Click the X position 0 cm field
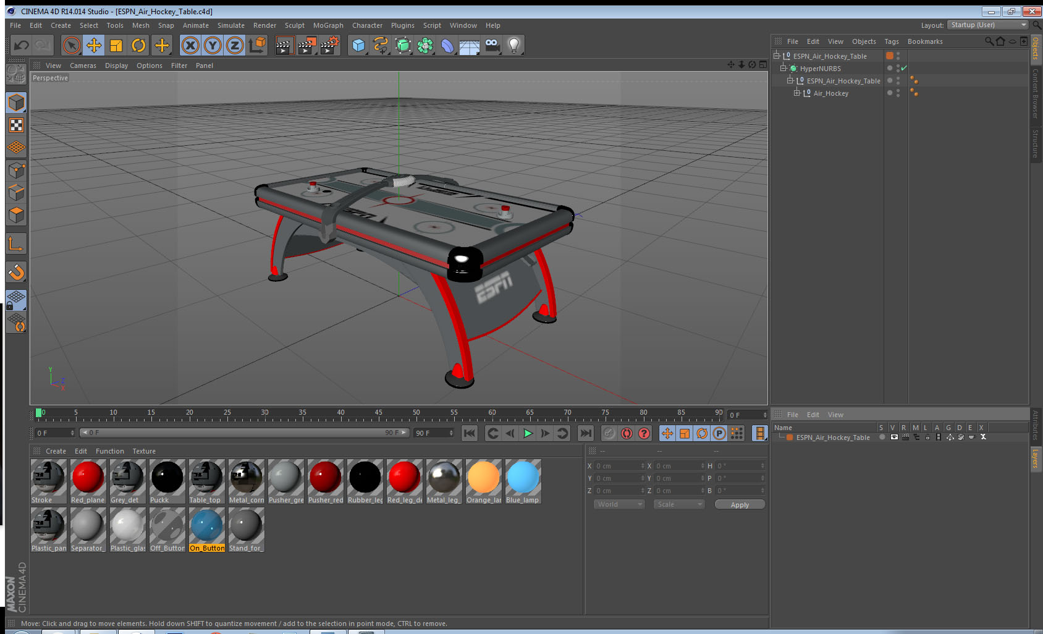Viewport: 1043px width, 634px height. point(620,466)
